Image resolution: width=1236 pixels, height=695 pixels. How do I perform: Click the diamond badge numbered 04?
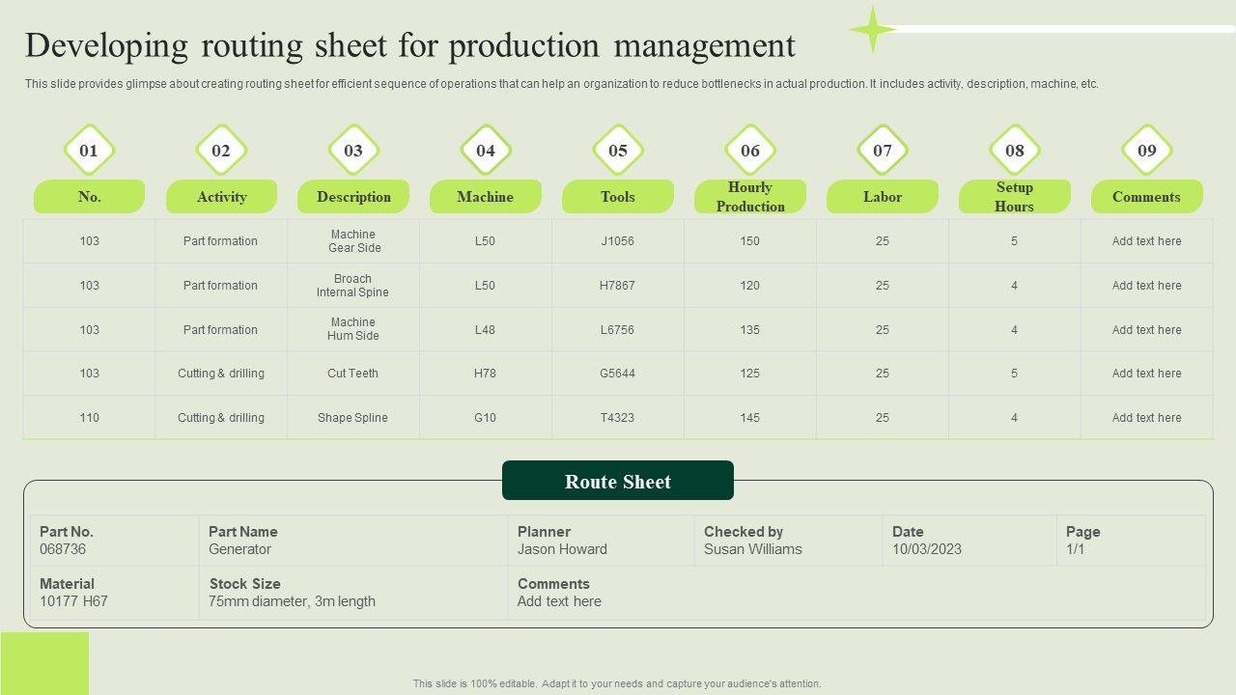[486, 150]
